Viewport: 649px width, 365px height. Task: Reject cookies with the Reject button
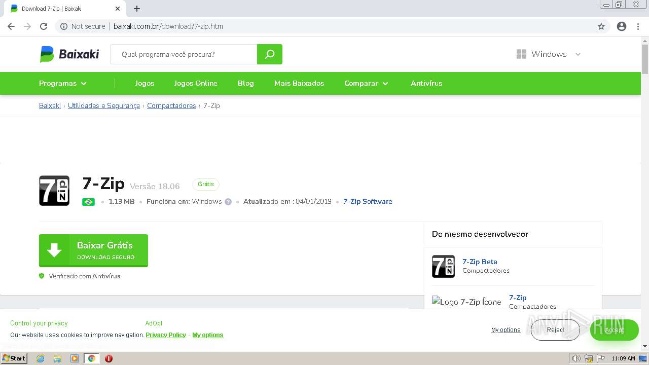coord(555,330)
